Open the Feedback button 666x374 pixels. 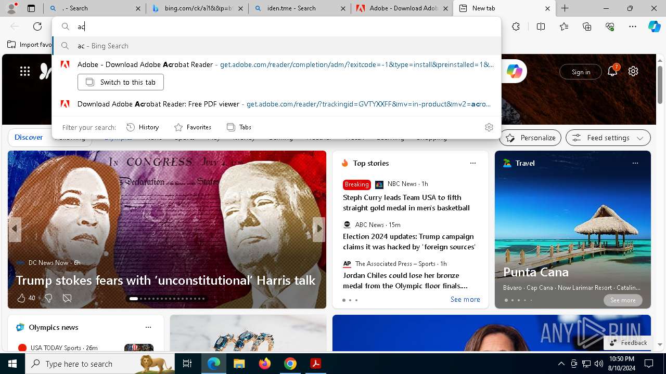click(628, 343)
